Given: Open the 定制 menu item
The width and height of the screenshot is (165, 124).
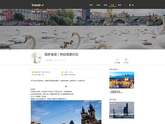Looking at the screenshot, I should 98,5.
